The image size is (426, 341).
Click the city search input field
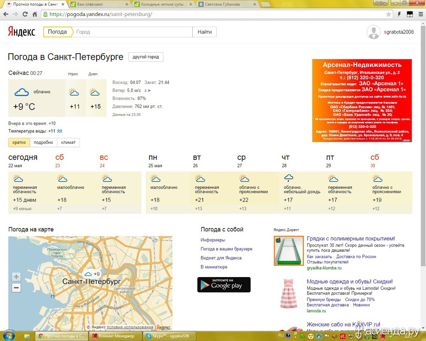click(132, 32)
